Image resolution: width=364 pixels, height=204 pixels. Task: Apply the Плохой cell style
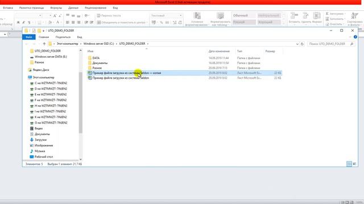click(244, 22)
